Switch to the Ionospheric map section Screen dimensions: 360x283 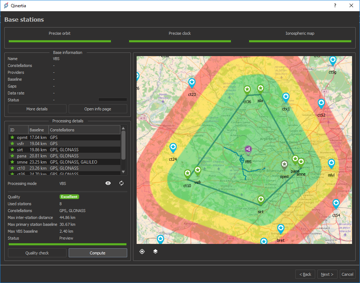click(300, 33)
